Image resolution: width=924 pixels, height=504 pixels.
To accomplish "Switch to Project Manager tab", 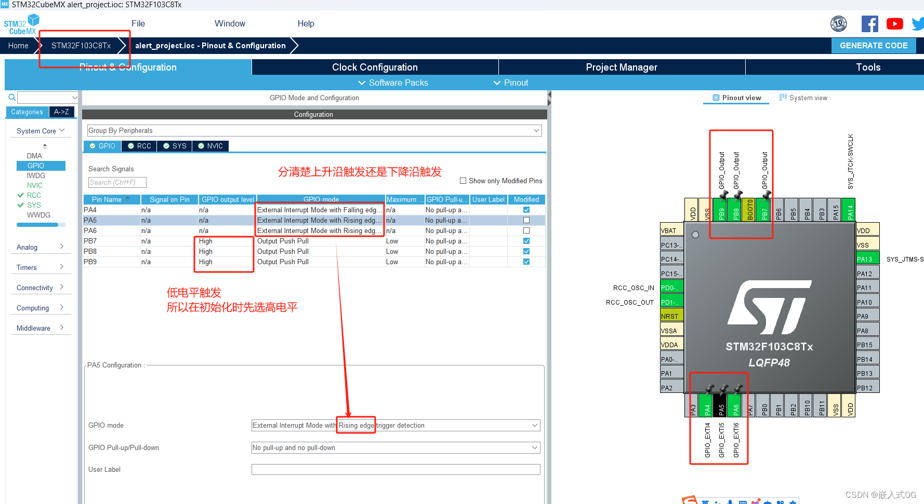I will coord(622,67).
